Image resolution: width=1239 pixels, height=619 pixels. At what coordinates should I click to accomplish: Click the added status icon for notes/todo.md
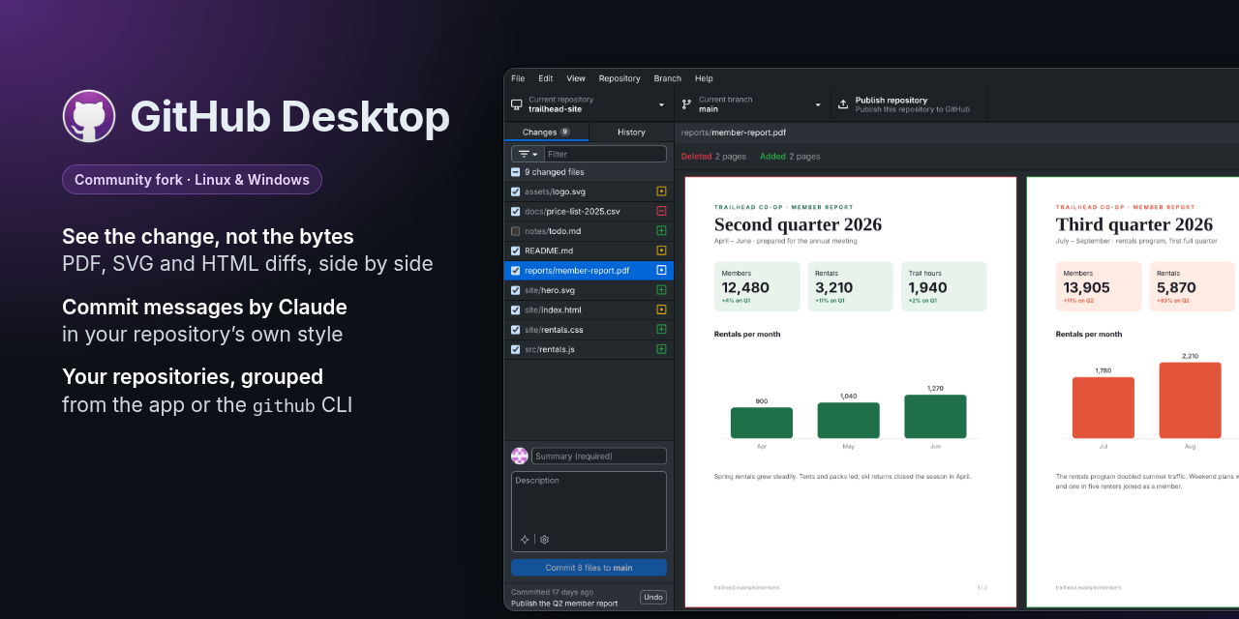point(661,231)
